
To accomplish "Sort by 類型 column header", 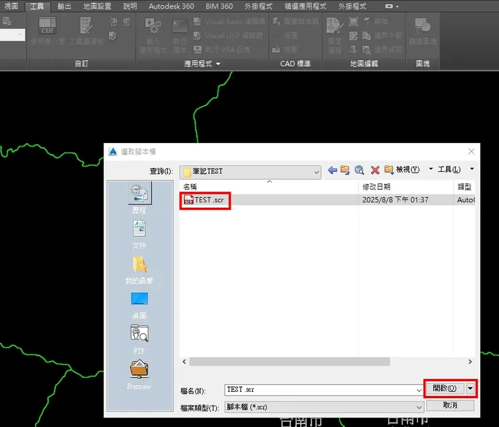I will coord(464,187).
